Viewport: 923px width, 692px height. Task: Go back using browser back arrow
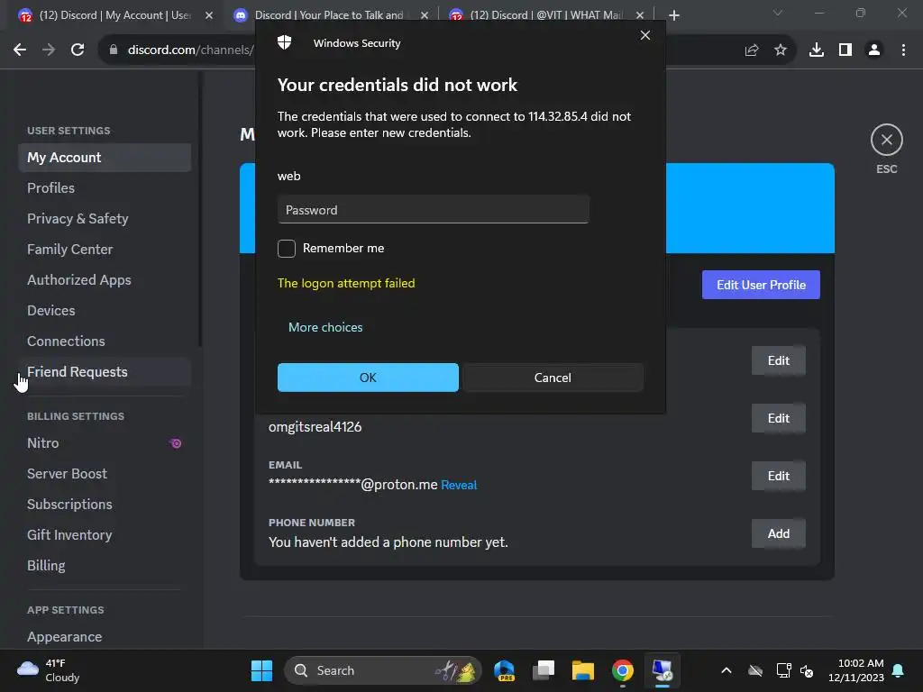[20, 50]
